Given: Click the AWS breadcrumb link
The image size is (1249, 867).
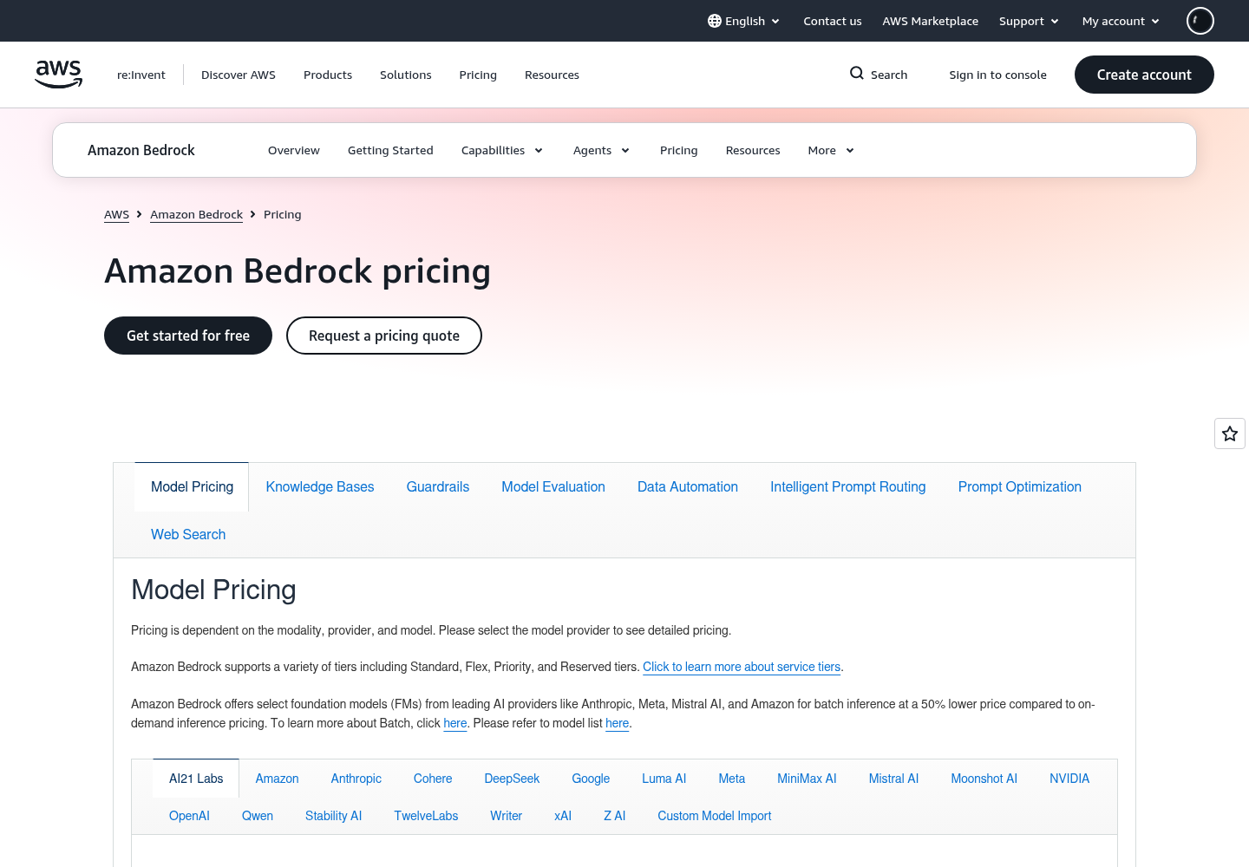Looking at the screenshot, I should (x=116, y=214).
